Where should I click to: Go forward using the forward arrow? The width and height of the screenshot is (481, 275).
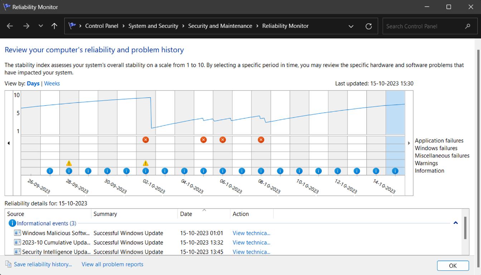click(x=26, y=26)
